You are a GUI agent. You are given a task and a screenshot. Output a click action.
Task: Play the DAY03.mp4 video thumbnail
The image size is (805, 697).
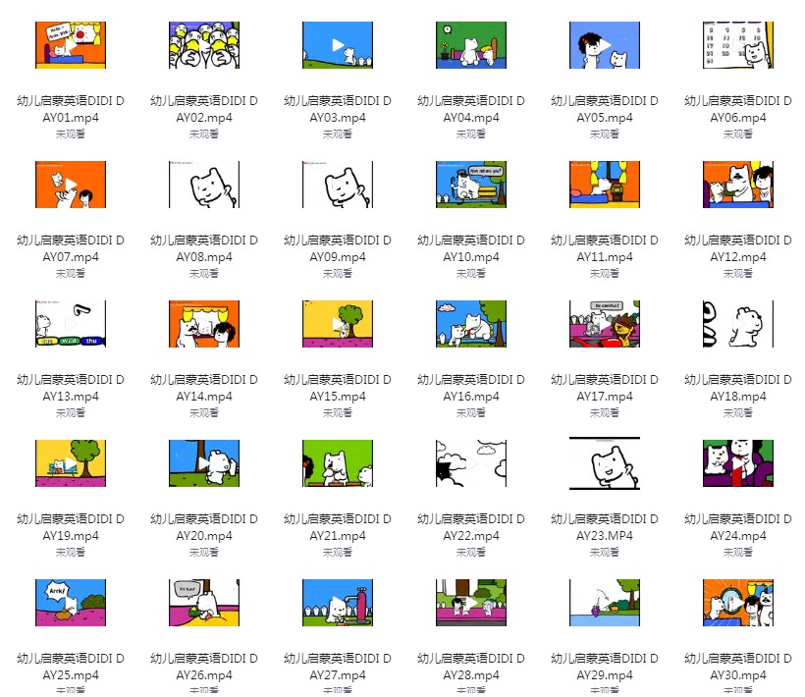[x=338, y=45]
